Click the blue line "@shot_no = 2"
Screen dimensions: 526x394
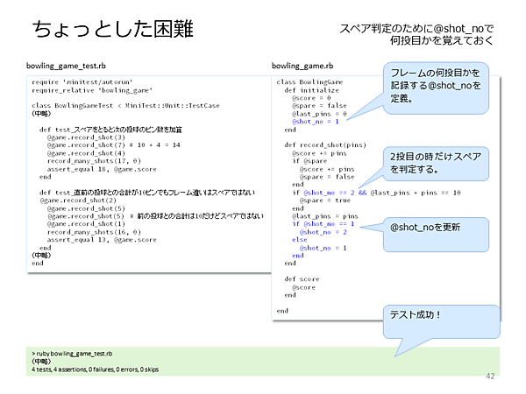coord(323,232)
